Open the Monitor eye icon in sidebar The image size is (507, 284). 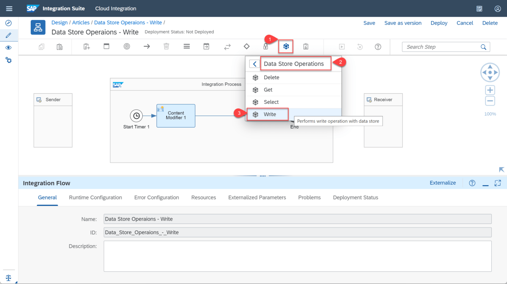[9, 48]
